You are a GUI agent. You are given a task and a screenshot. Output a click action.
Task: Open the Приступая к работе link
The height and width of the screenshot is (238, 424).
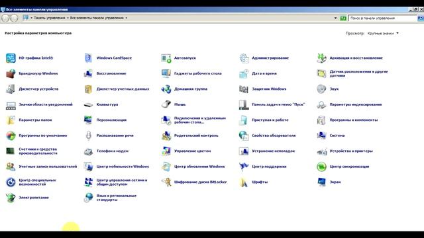[x=270, y=120]
